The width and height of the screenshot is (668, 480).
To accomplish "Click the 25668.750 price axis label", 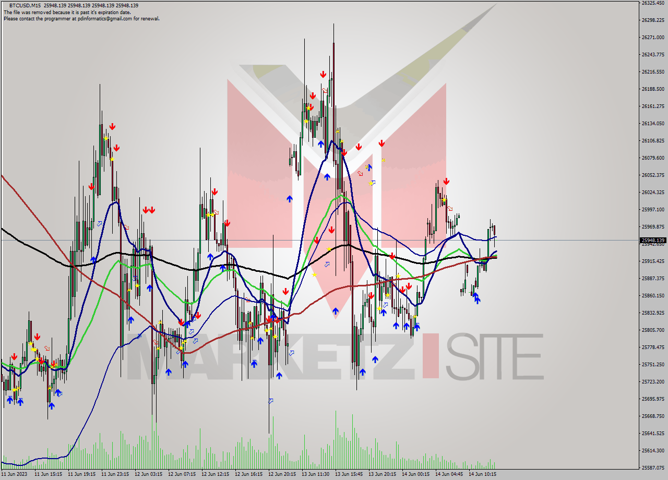I will [653, 416].
